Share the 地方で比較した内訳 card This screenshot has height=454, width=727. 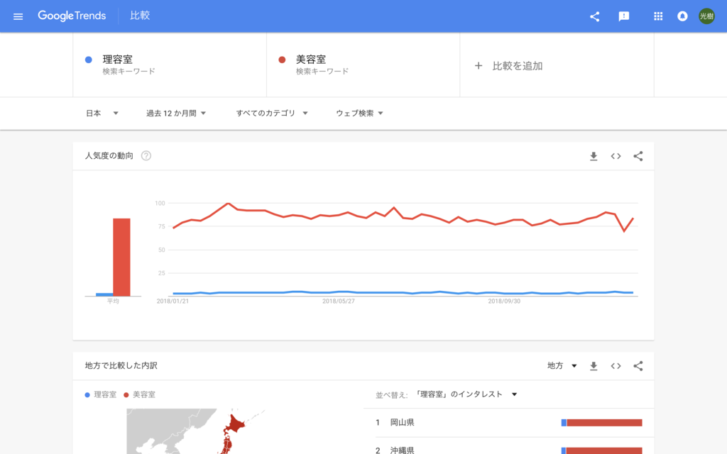click(x=638, y=366)
